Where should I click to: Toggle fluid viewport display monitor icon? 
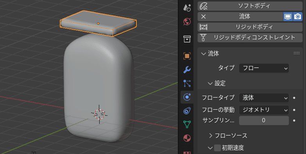tap(288, 16)
